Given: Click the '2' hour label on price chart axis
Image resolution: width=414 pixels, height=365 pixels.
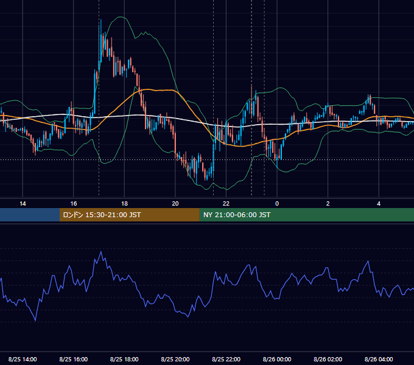Looking at the screenshot, I should [328, 204].
